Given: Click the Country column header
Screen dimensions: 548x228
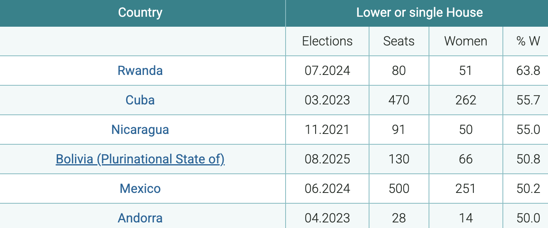Looking at the screenshot, I should 140,13.
